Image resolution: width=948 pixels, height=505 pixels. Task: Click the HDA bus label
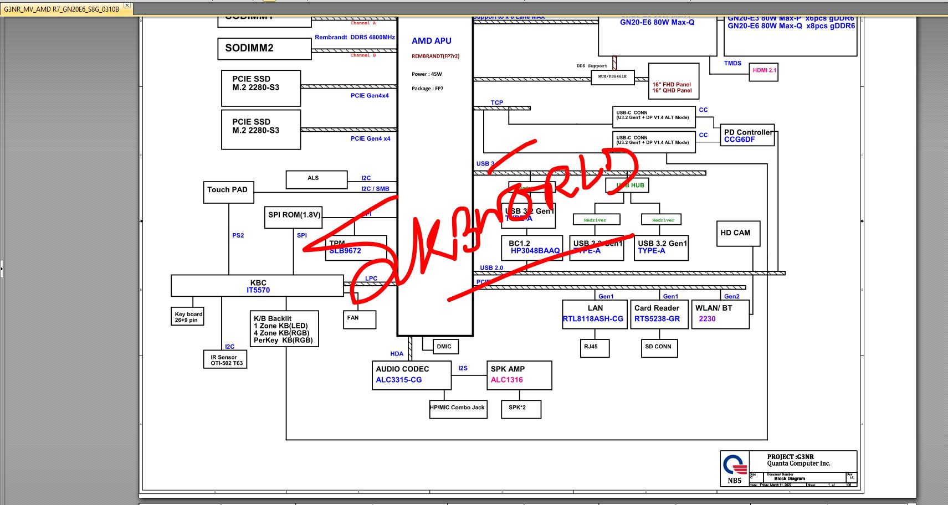click(397, 354)
